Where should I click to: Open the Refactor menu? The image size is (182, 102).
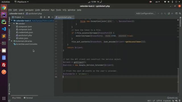pos(45,10)
